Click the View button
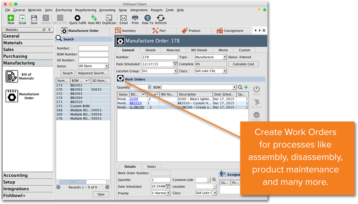This screenshot has width=358, height=204. (101, 194)
